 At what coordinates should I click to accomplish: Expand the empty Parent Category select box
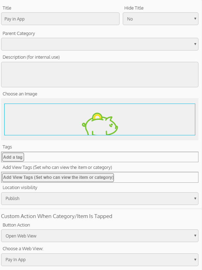[100, 44]
